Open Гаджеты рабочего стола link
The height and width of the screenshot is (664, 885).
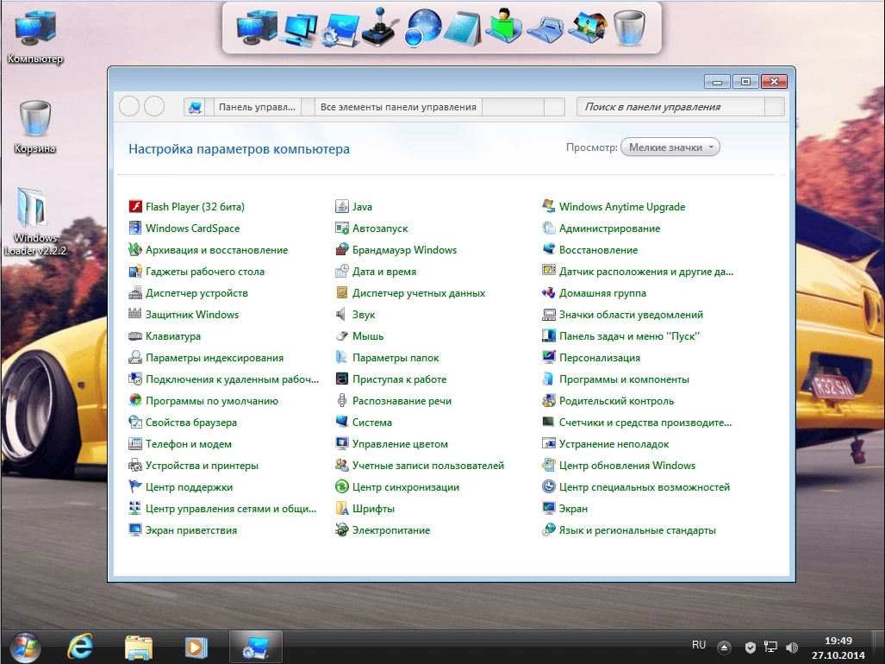[205, 272]
